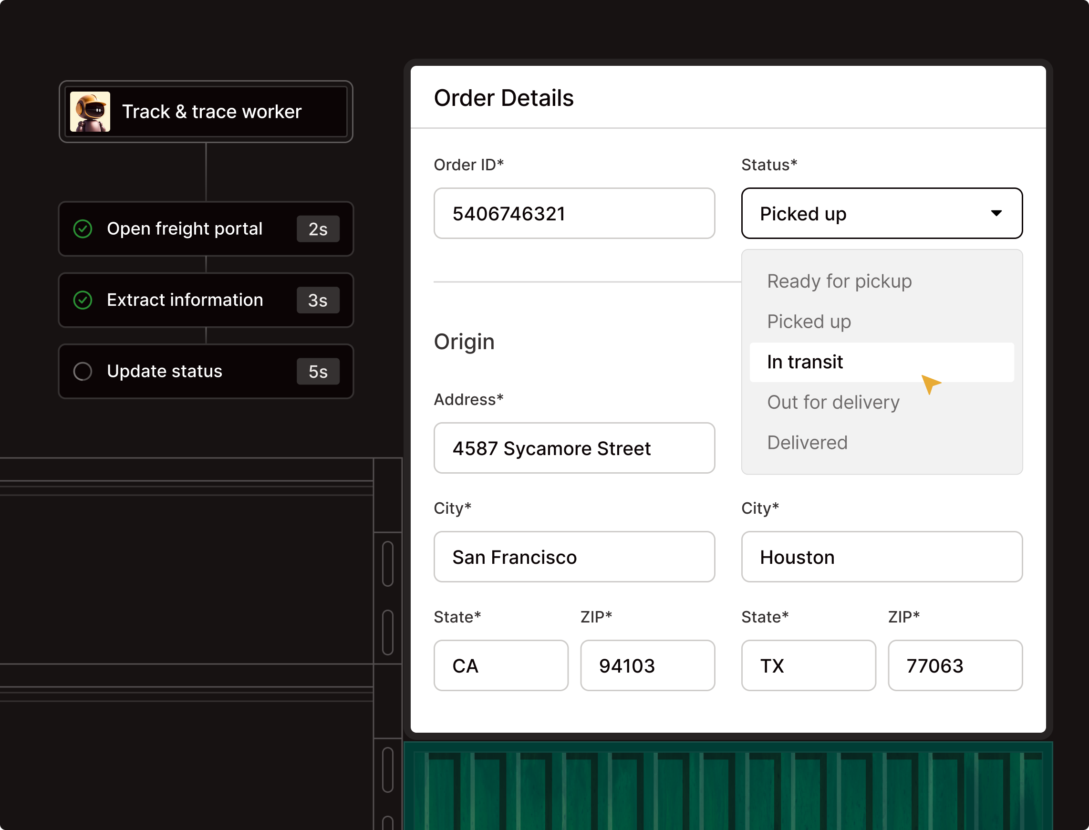Click empty circle beside Update status
The width and height of the screenshot is (1089, 830).
pyautogui.click(x=83, y=371)
